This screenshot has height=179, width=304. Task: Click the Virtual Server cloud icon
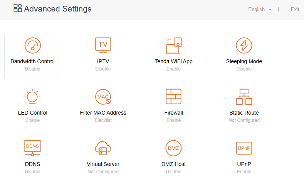[x=103, y=148]
